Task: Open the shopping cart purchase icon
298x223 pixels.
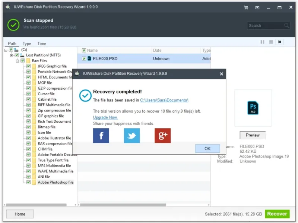Action: 246,7
